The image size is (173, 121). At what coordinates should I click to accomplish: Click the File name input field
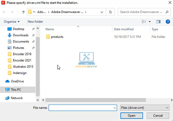pyautogui.click(x=80, y=108)
